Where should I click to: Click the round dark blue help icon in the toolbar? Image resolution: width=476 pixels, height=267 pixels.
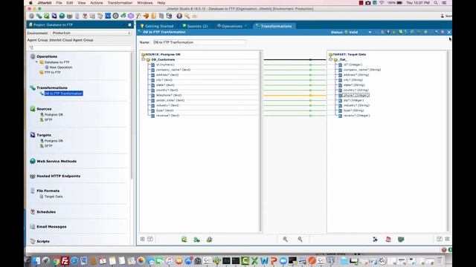(x=179, y=16)
